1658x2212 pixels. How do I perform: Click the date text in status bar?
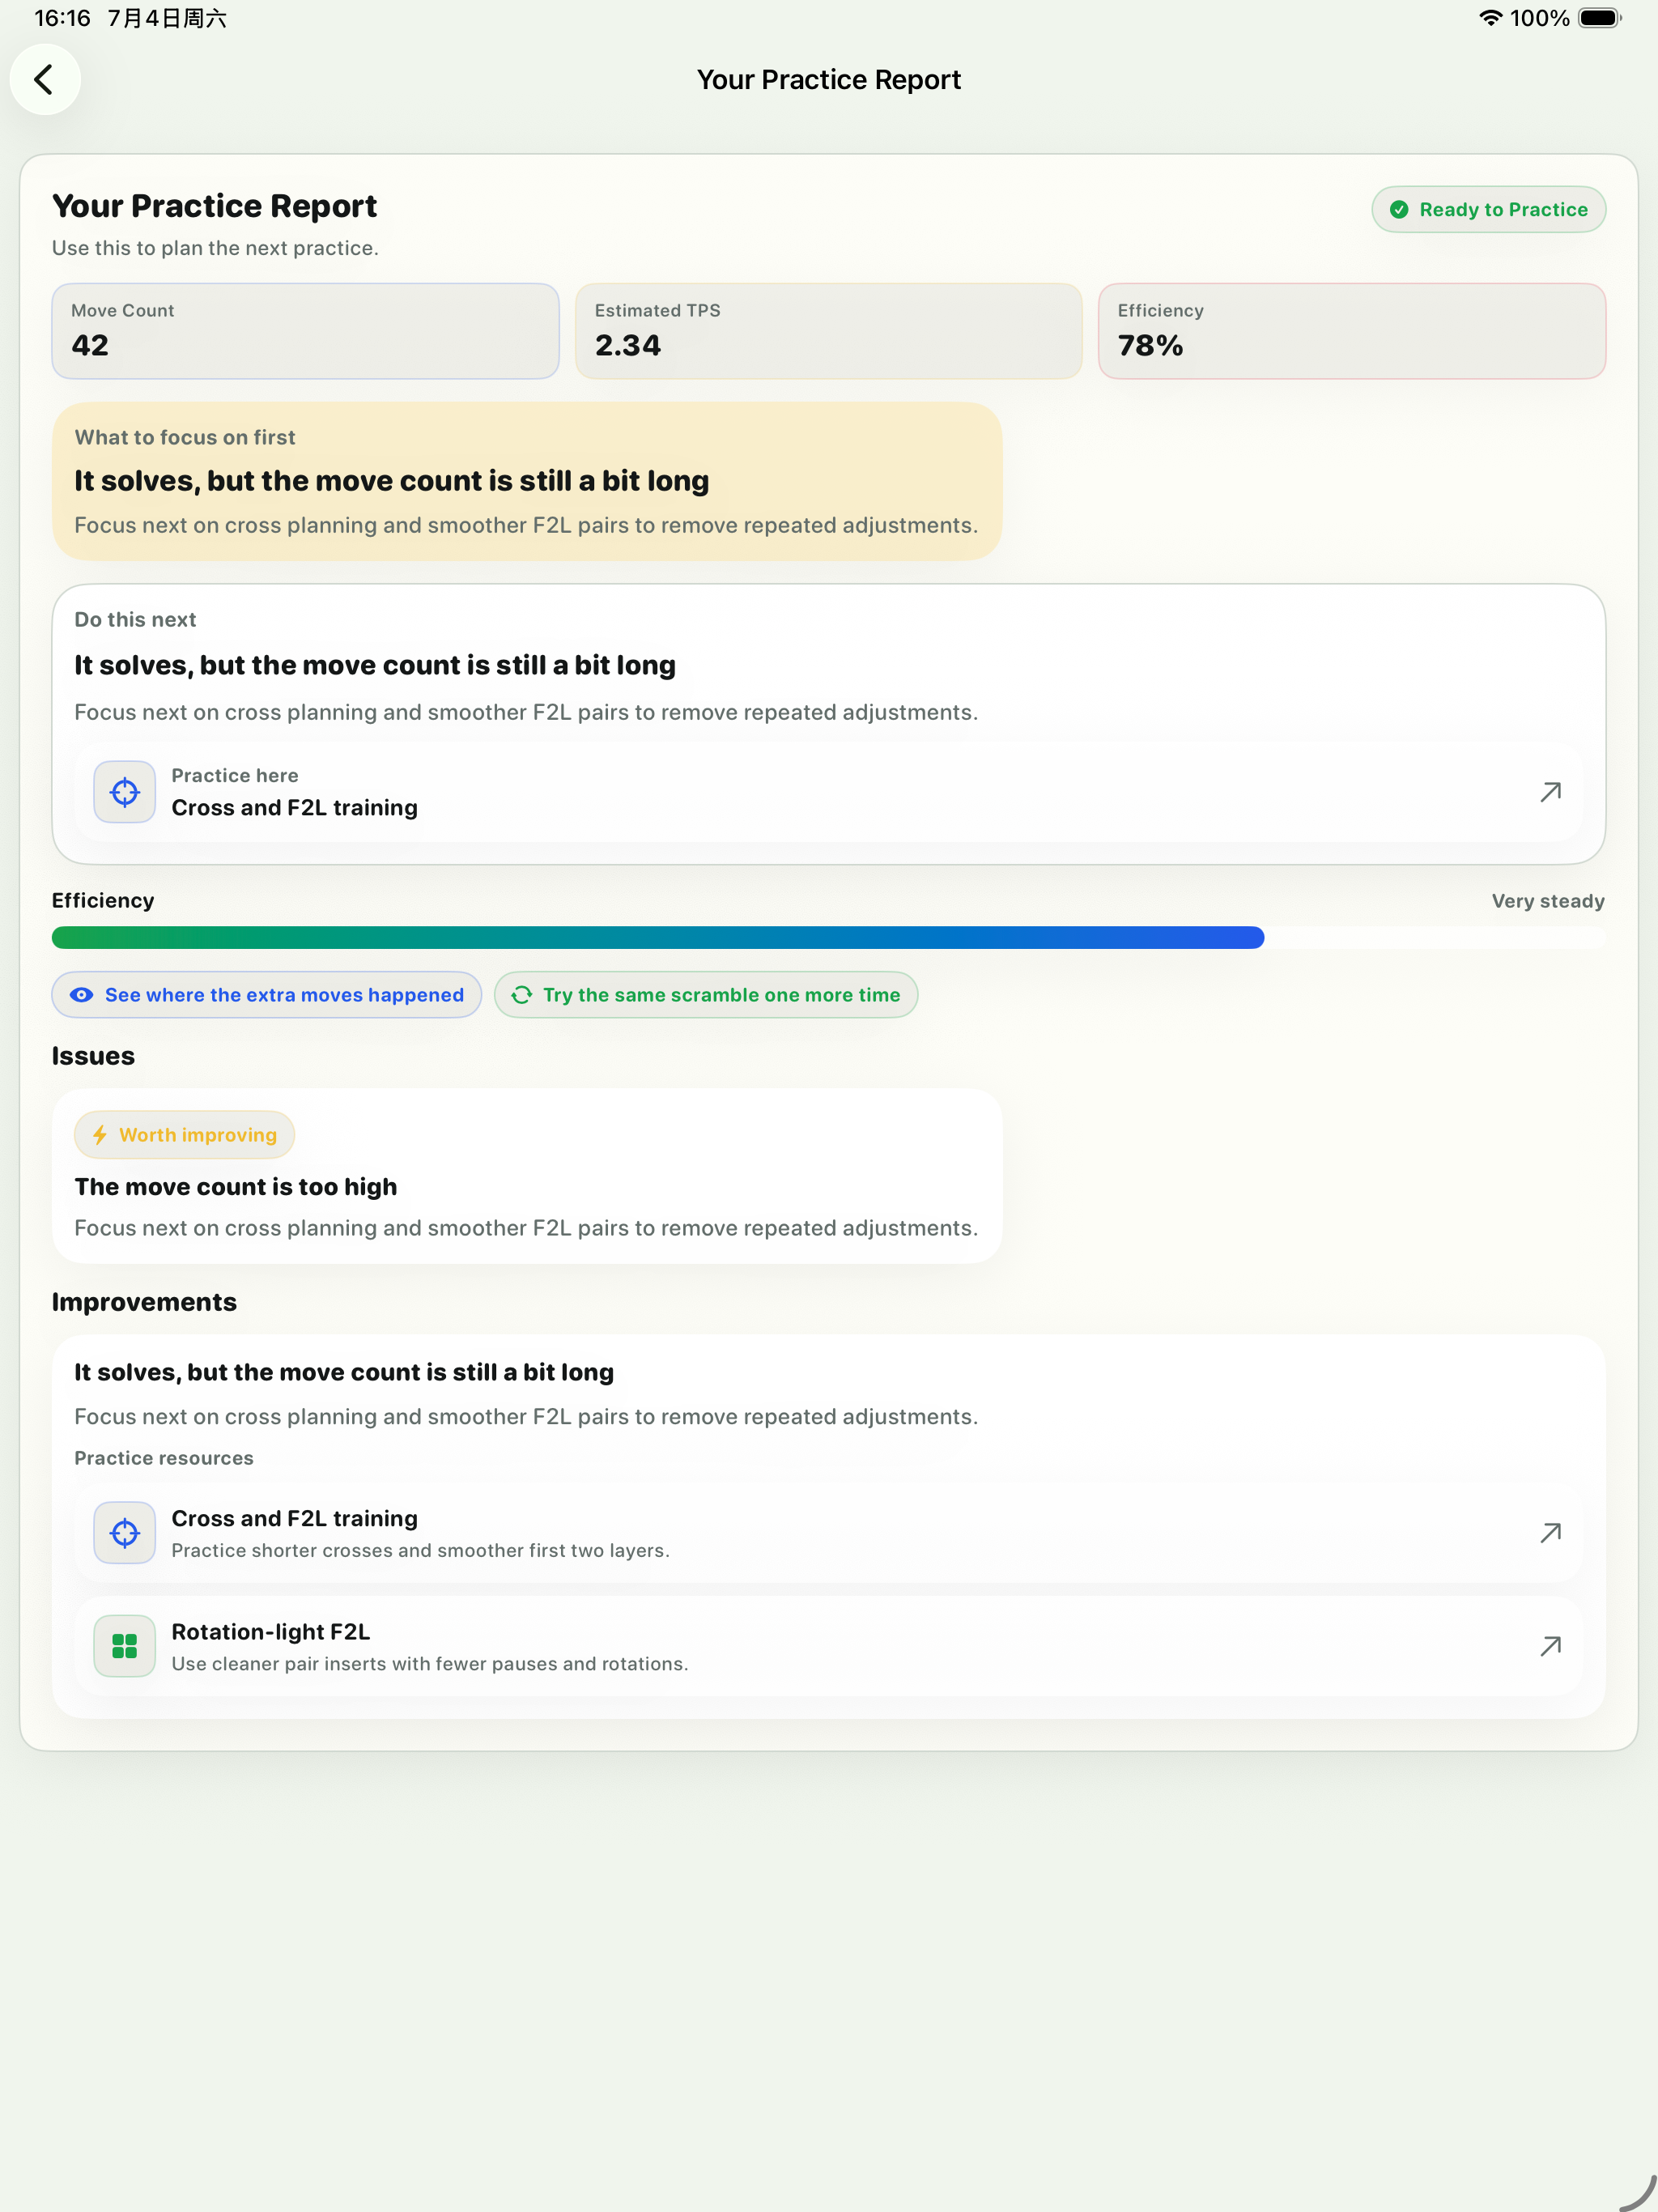[x=167, y=18]
